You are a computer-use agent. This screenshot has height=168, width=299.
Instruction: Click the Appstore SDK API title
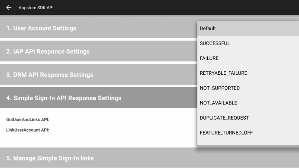point(36,7)
